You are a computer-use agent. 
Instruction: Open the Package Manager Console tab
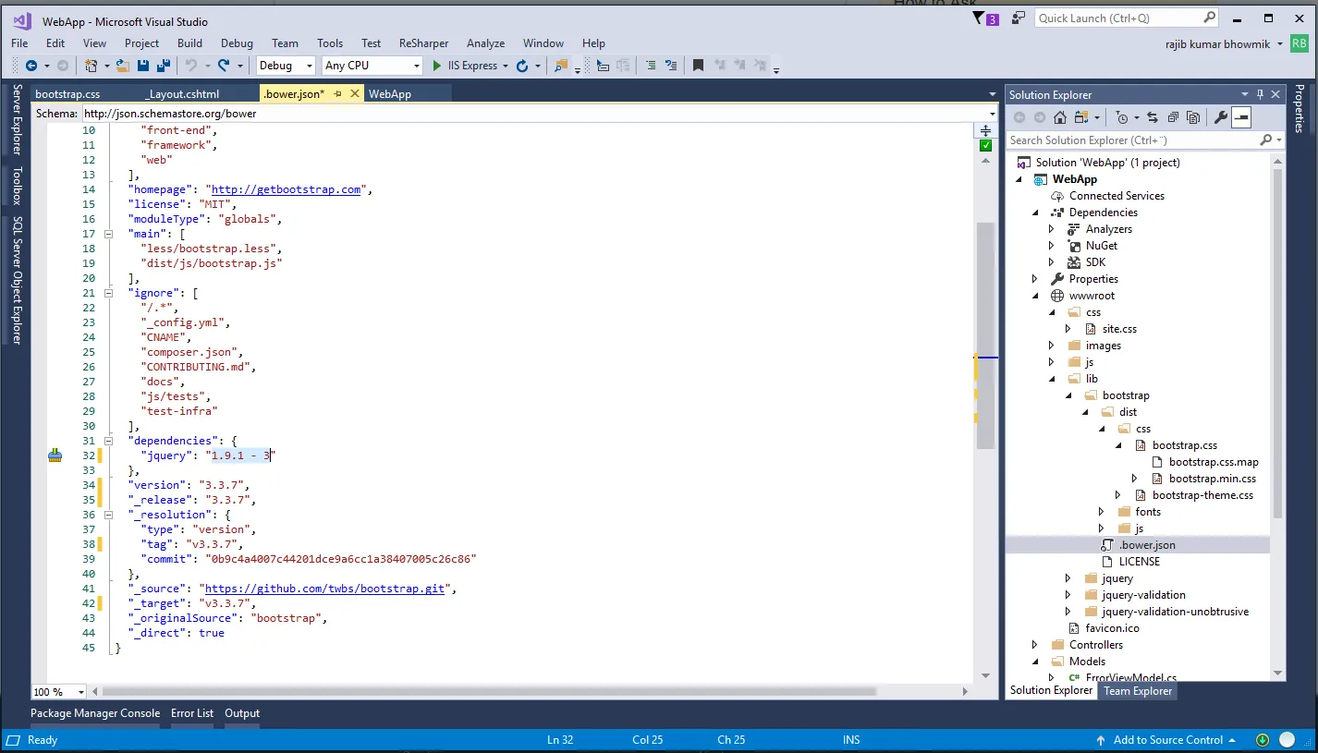(x=95, y=713)
